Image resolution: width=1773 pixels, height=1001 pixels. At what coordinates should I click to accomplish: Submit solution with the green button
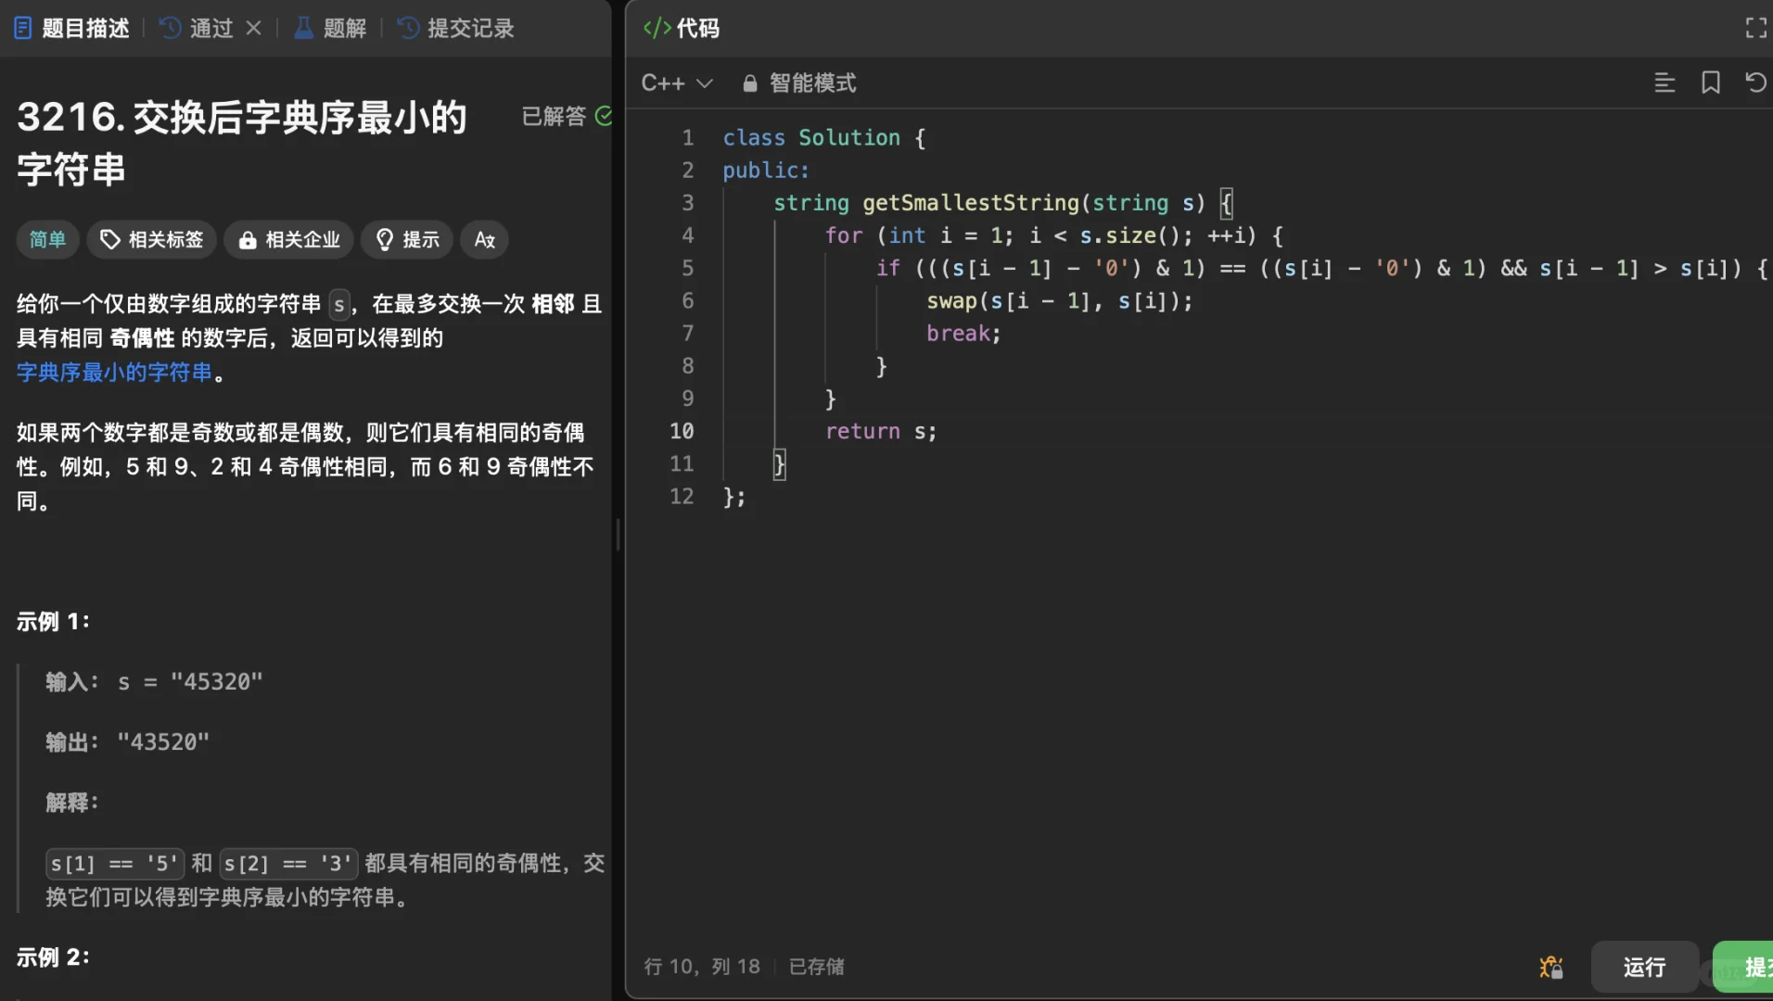pos(1743,967)
